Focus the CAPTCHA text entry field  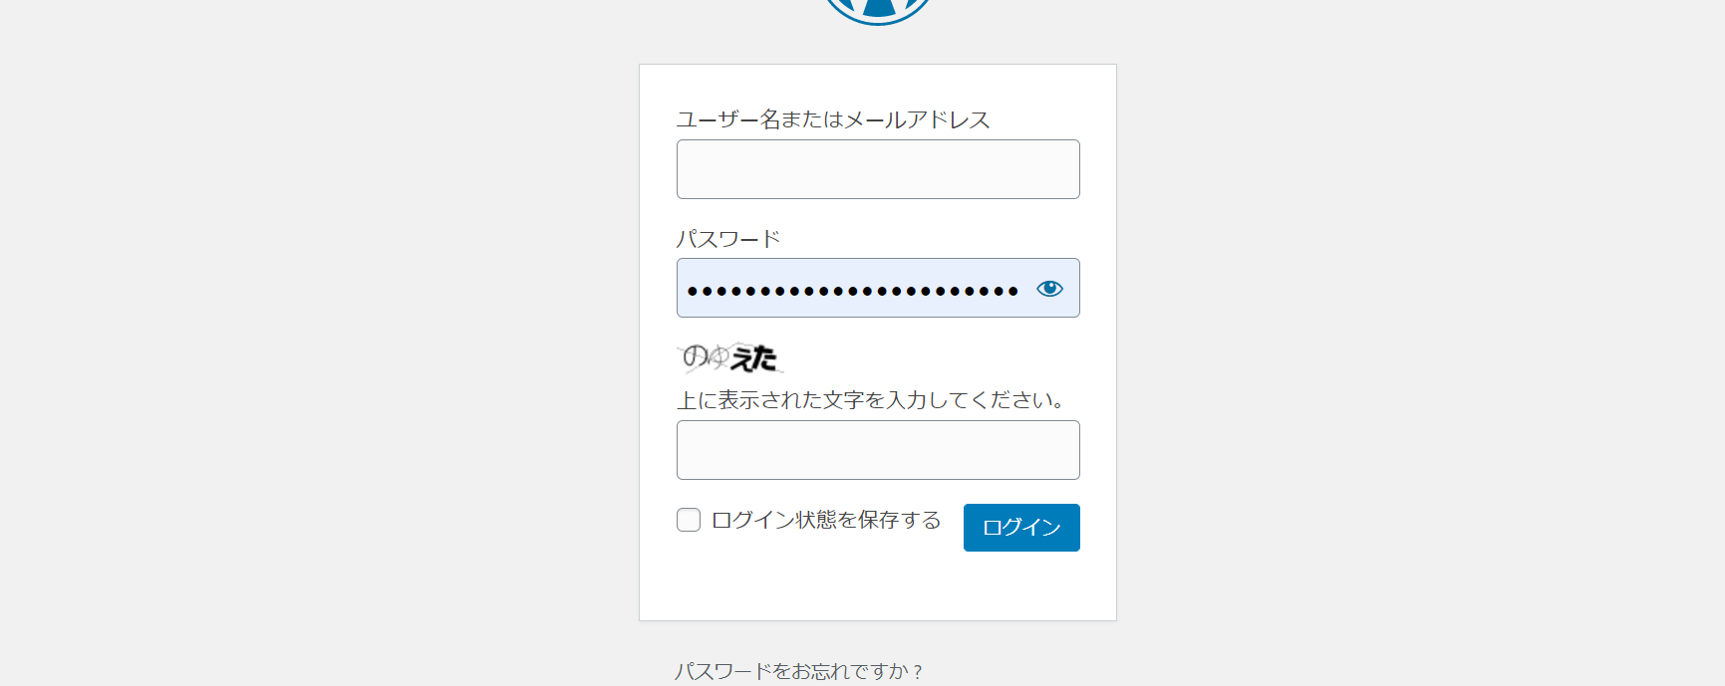877,450
